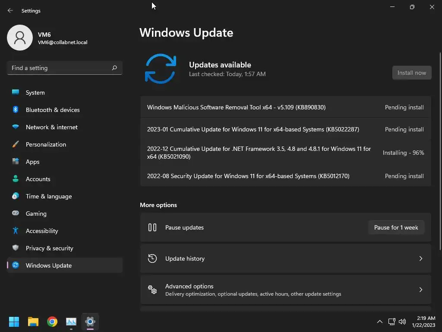442x332 pixels.
Task: Click the Personalization paintbrush icon
Action: click(16, 144)
